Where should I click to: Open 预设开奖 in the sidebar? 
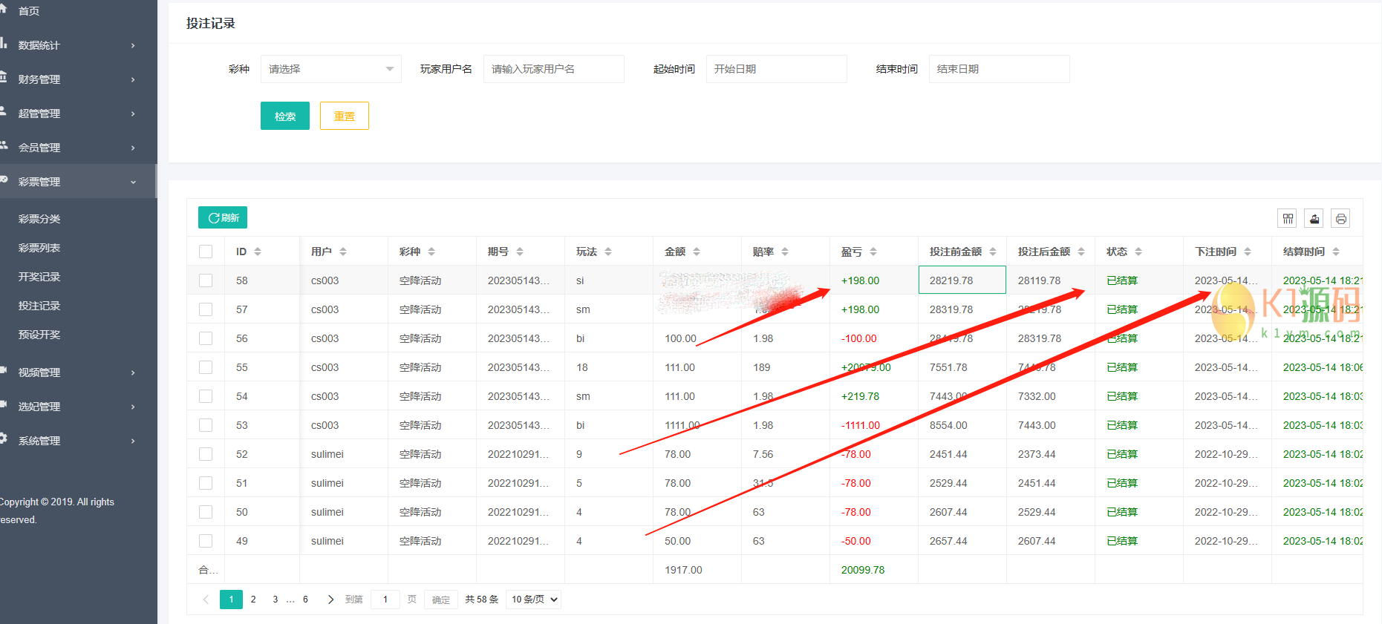click(39, 335)
